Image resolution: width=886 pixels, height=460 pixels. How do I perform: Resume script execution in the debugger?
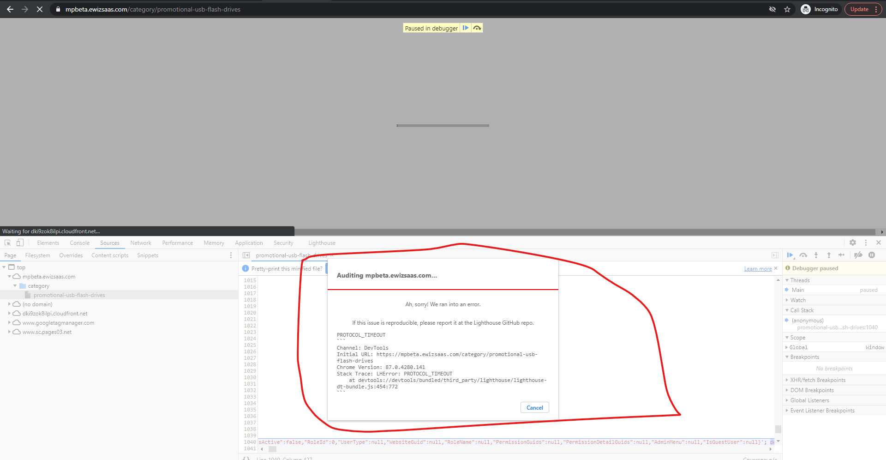click(x=790, y=255)
